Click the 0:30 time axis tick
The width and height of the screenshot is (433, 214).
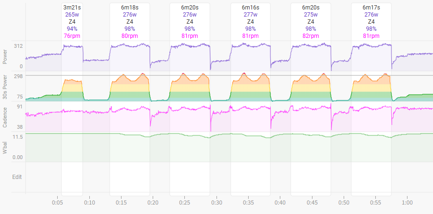(x=216, y=203)
